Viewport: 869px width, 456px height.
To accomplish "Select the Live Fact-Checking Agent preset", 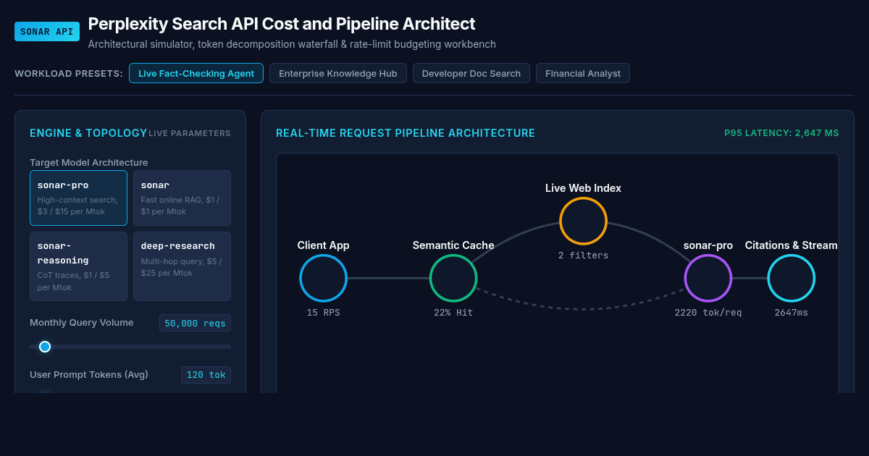I will [196, 73].
